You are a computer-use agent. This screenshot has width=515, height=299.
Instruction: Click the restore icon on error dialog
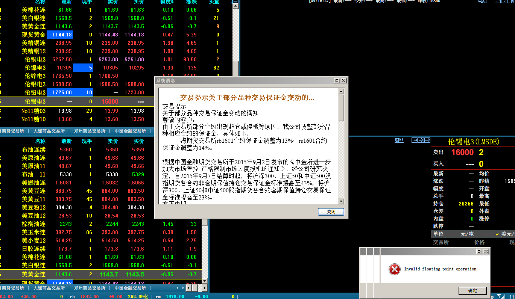coord(479,251)
